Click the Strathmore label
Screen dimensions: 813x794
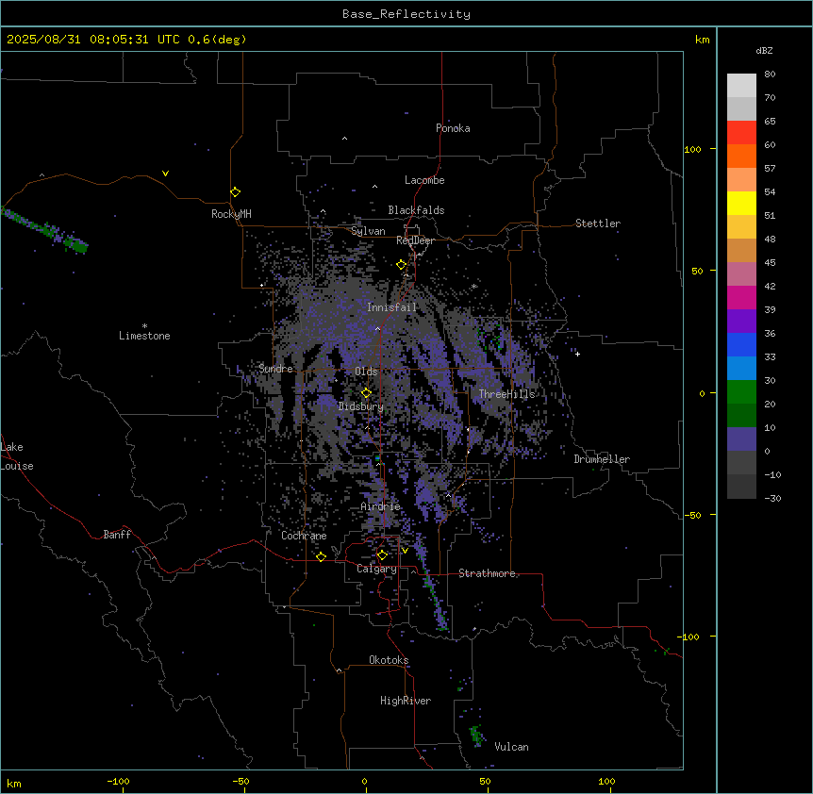[487, 573]
